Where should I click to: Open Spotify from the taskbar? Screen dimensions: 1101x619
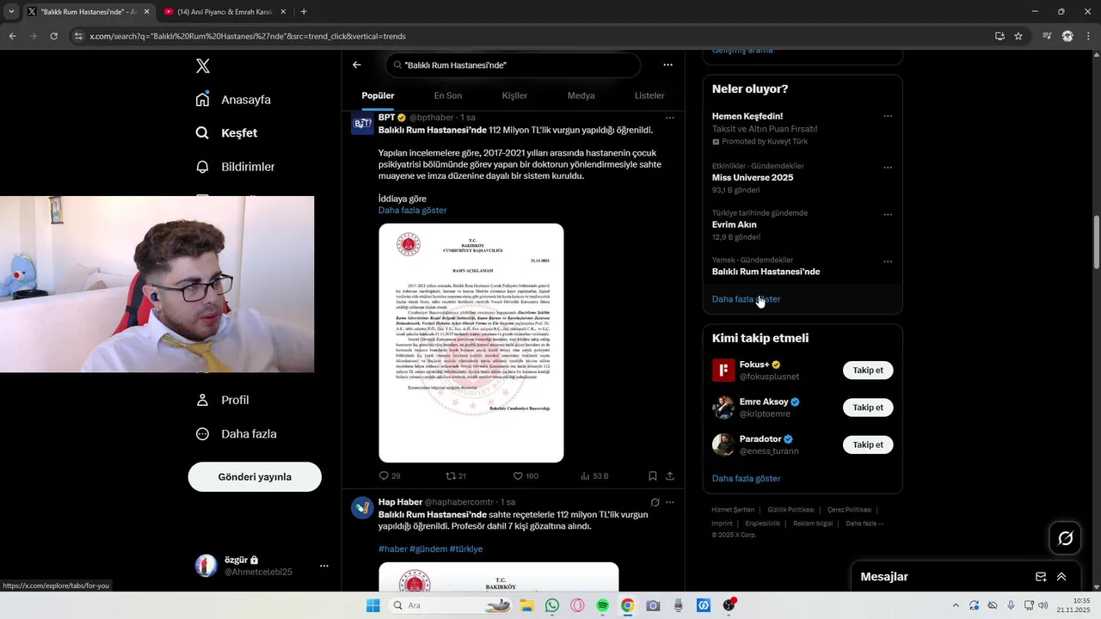pos(602,606)
